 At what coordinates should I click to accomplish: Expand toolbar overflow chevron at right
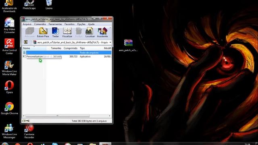pyautogui.click(x=110, y=27)
